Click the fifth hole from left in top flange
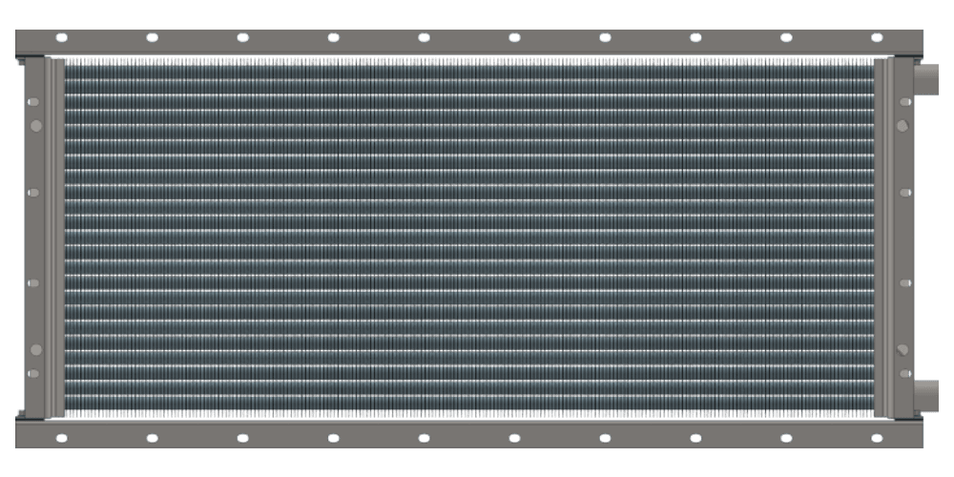 424,38
